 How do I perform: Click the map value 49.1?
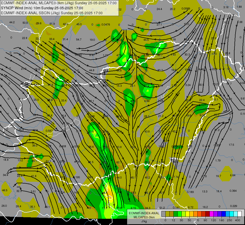pyautogui.click(x=47, y=207)
